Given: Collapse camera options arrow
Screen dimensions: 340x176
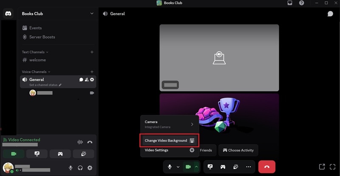Looking at the screenshot, I should pyautogui.click(x=196, y=167).
